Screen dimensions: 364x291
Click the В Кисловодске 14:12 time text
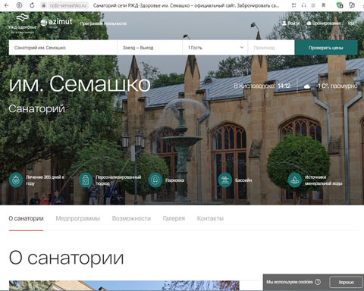pos(262,86)
